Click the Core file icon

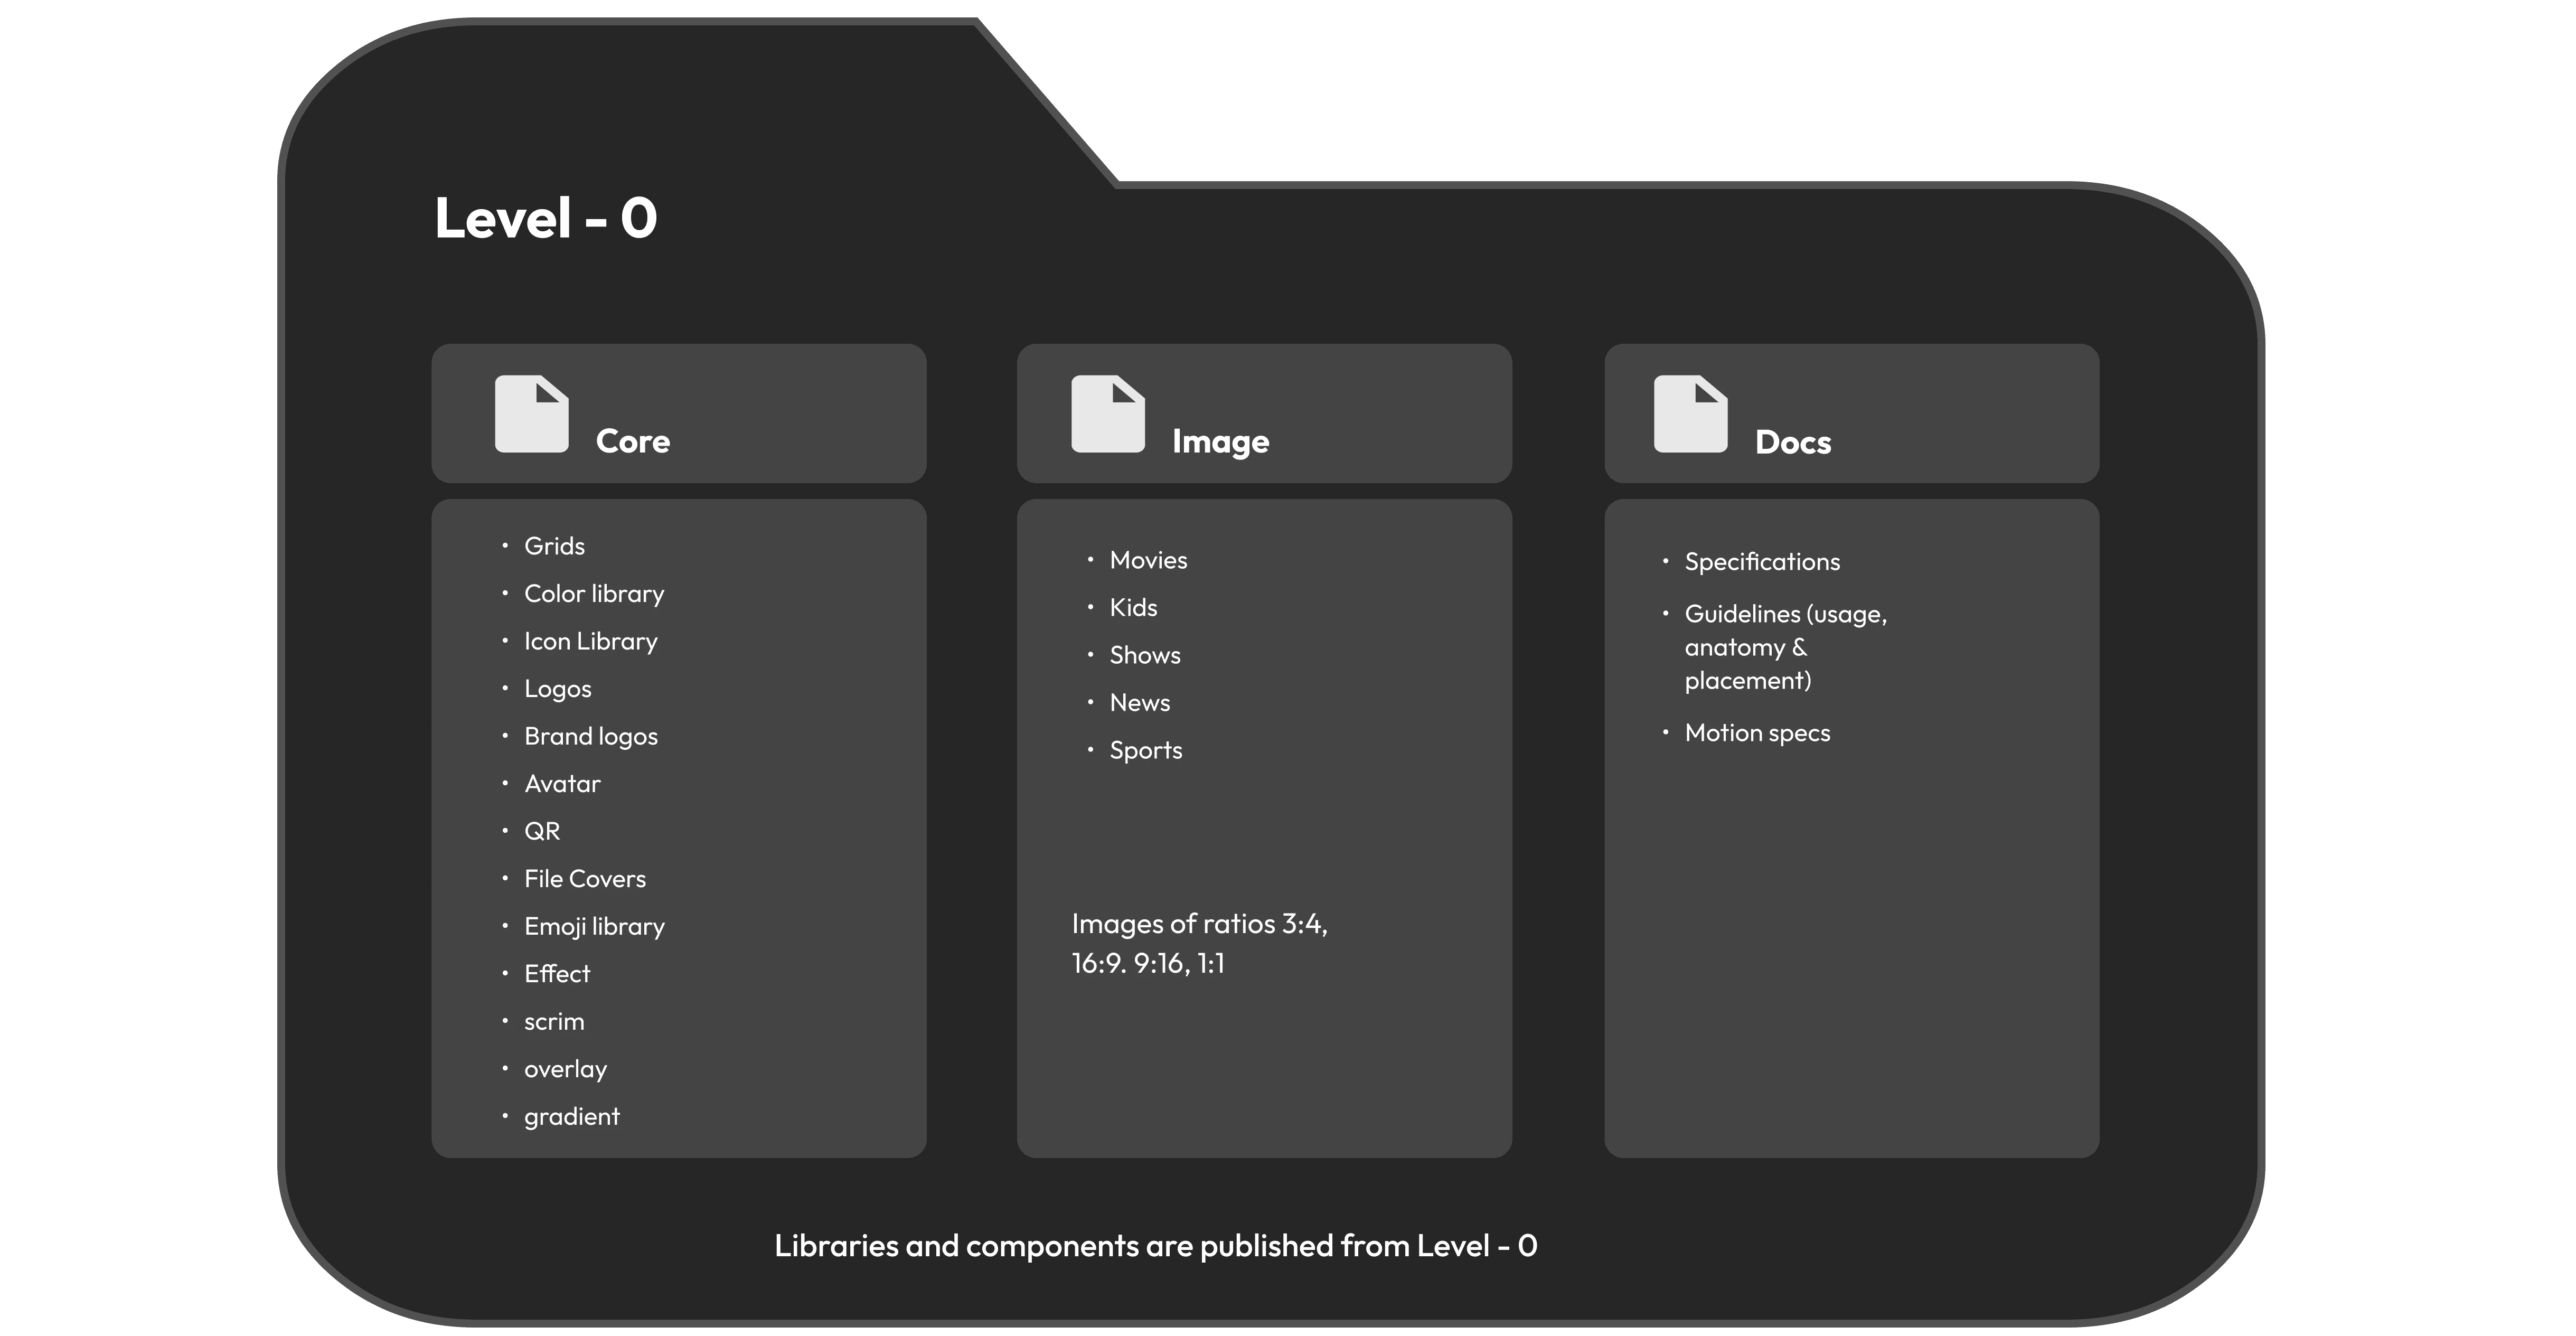pyautogui.click(x=531, y=414)
